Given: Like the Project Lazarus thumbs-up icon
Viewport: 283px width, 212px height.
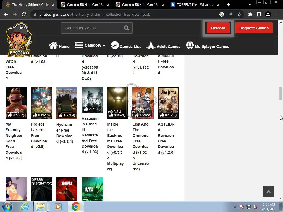Looking at the screenshot, I should pos(35,115).
